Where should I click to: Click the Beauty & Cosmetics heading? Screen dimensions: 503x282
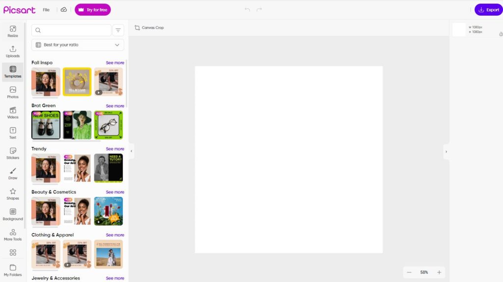54,192
